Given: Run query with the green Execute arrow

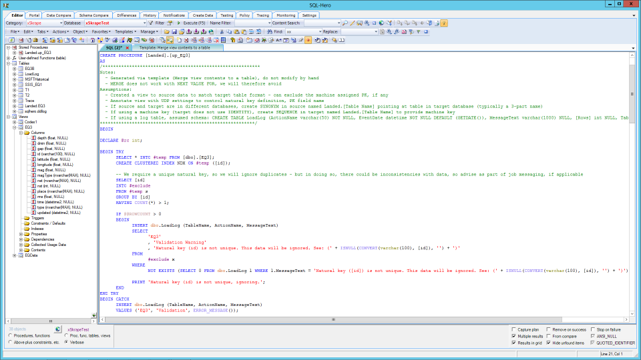Looking at the screenshot, I should pyautogui.click(x=179, y=23).
